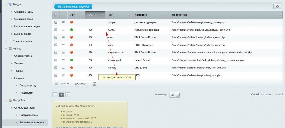Collapse the Службы доставки arrow

[x=11, y=108]
